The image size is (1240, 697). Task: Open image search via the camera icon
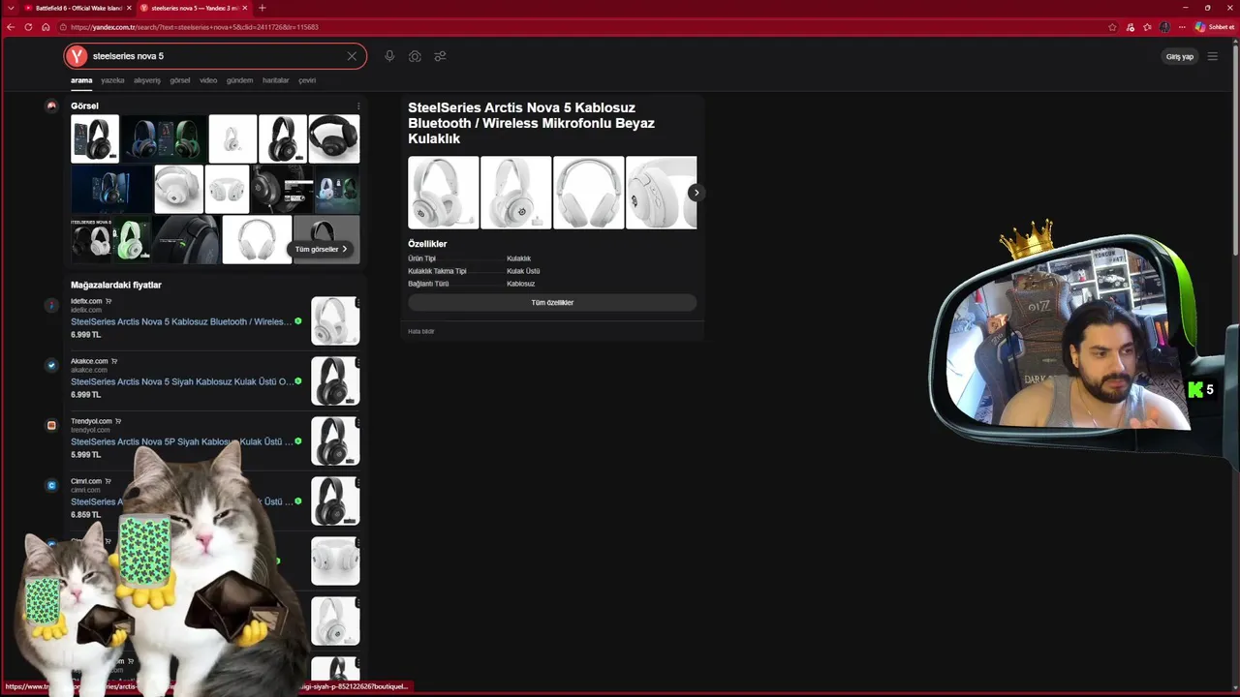point(415,56)
